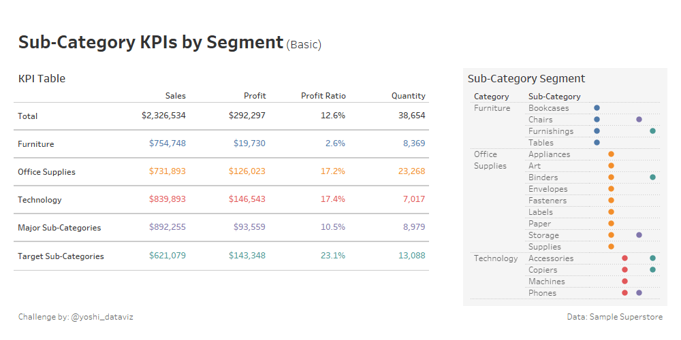Viewport: 681px width, 340px height.
Task: Click Office Supplies profit value $126,023
Action: [x=247, y=172]
